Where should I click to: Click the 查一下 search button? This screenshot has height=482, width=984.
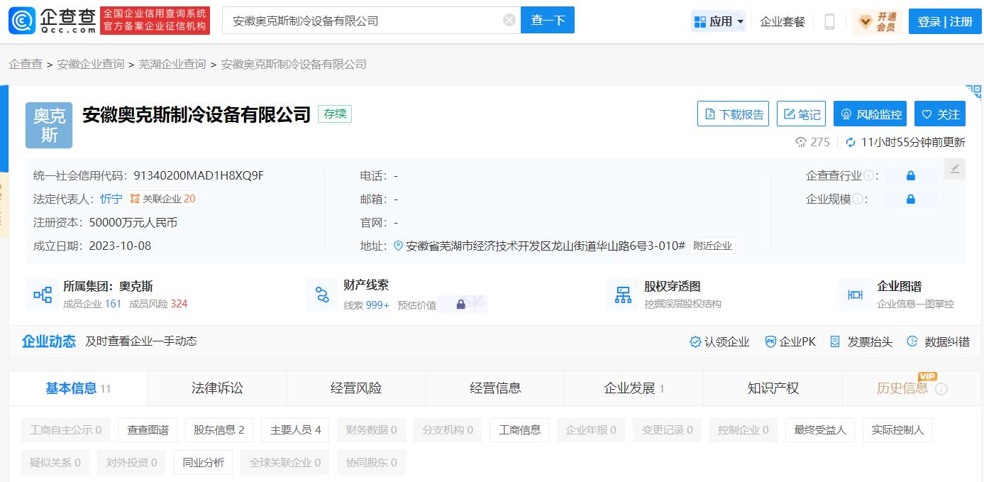pyautogui.click(x=548, y=20)
